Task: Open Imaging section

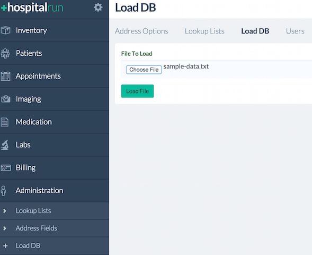Action: pyautogui.click(x=55, y=99)
